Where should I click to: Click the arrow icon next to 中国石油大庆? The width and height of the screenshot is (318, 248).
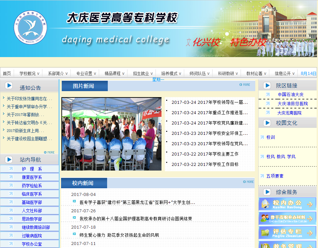click(x=268, y=94)
